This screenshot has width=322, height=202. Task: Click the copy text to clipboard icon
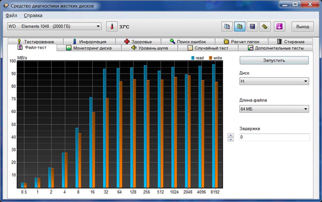tap(227, 27)
